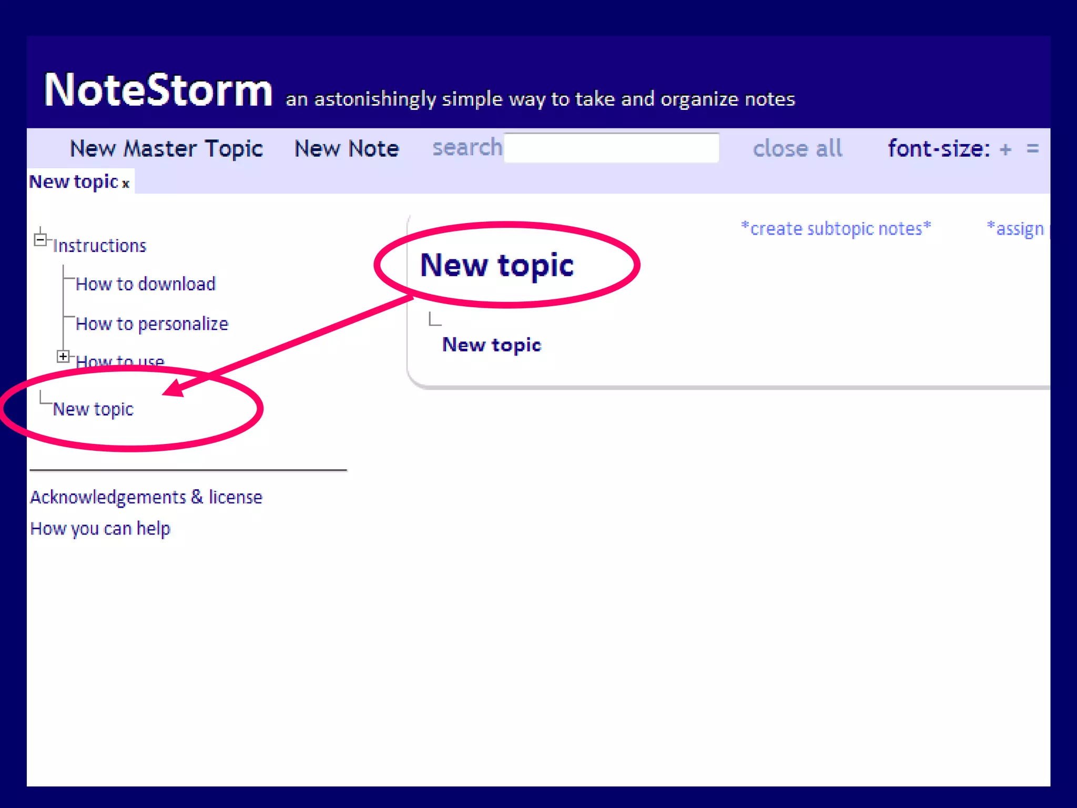The image size is (1077, 808).
Task: Select New topic in sidebar tree
Action: [94, 409]
